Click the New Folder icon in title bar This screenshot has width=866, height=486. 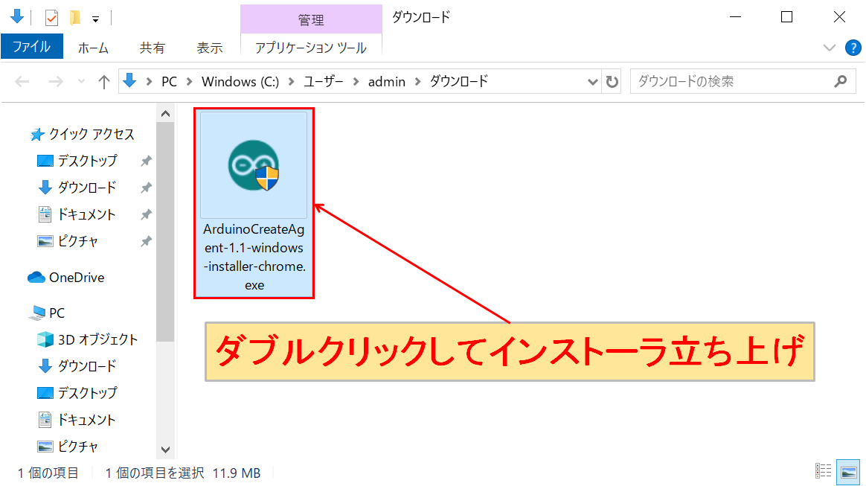coord(75,17)
